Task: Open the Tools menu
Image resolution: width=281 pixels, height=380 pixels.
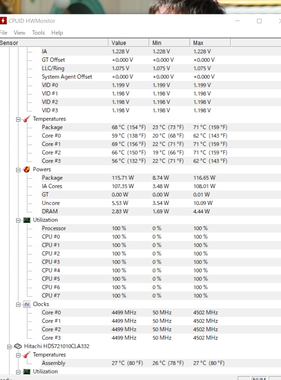Action: pos(38,33)
